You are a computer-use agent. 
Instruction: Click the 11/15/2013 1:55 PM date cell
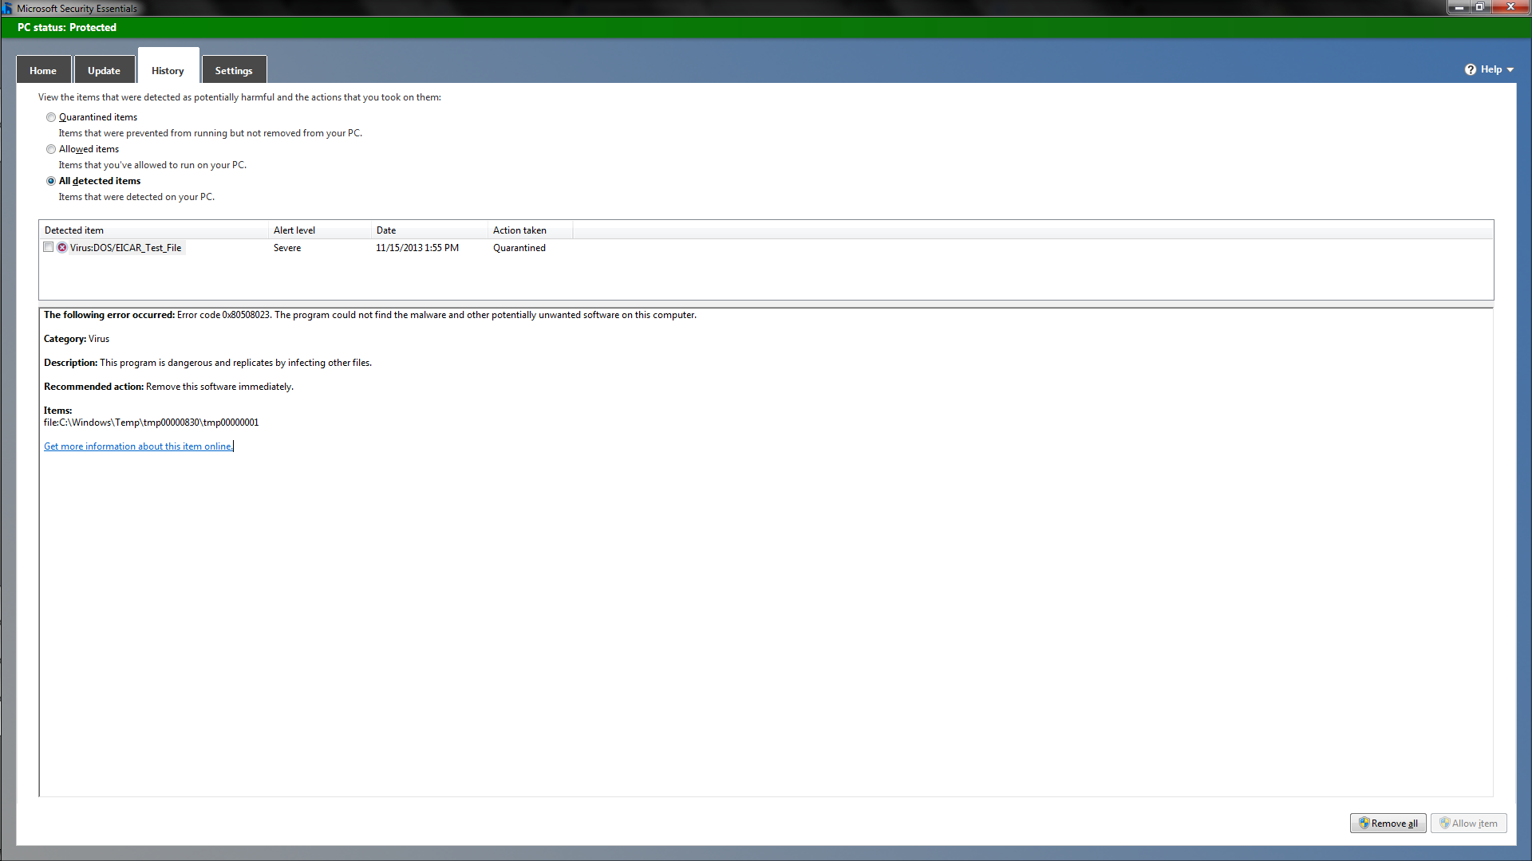pos(417,248)
